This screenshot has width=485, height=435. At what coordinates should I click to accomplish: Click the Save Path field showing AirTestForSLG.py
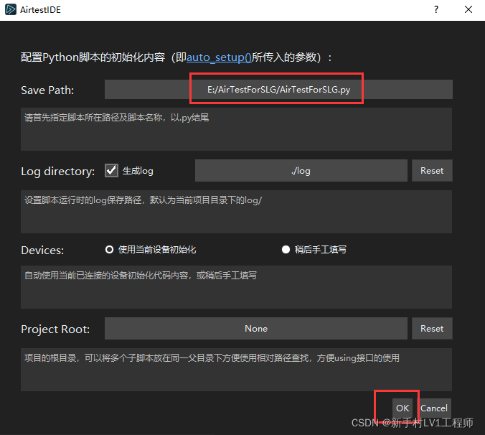(278, 90)
